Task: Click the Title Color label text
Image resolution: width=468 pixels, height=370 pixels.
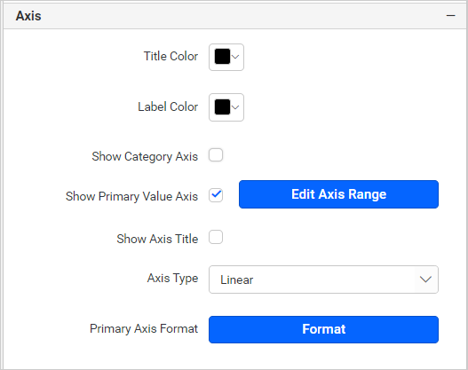Action: [171, 56]
